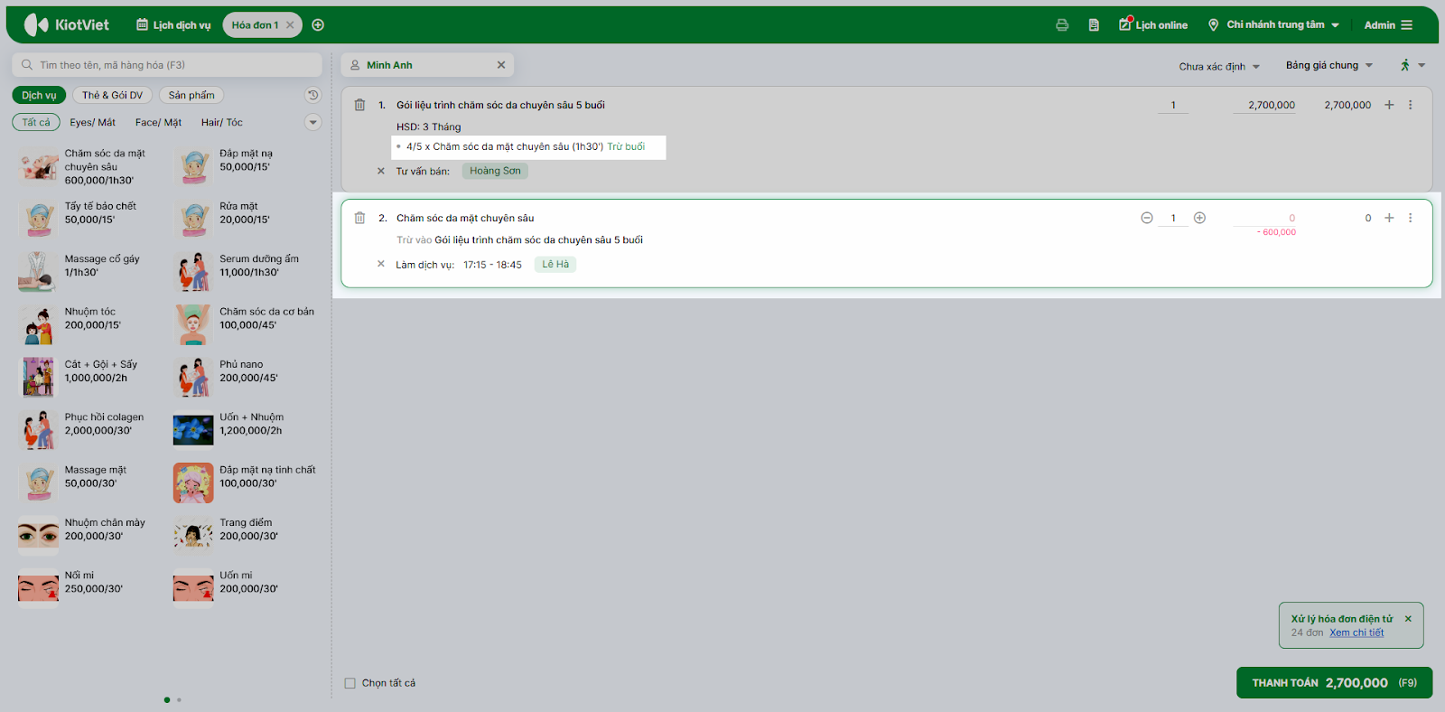Screen dimensions: 1445x712
Task: Click the KiotViet logo
Action: click(x=67, y=24)
